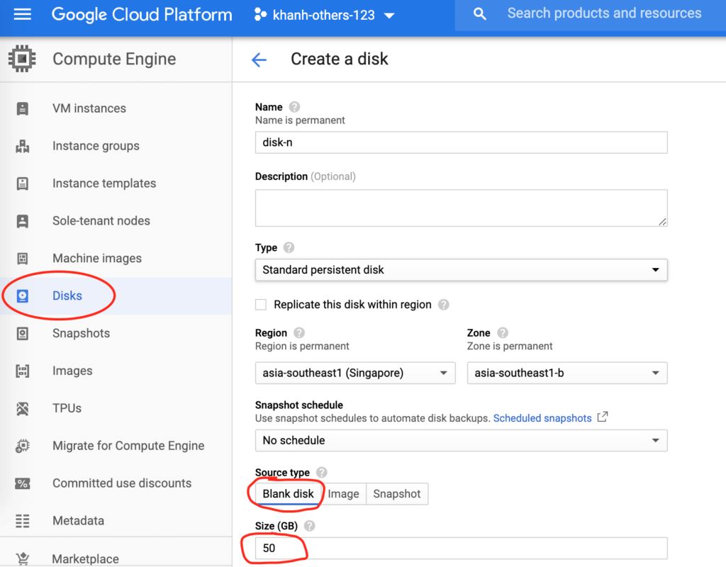The height and width of the screenshot is (567, 726).
Task: Select the Image source type tab
Action: tap(344, 494)
